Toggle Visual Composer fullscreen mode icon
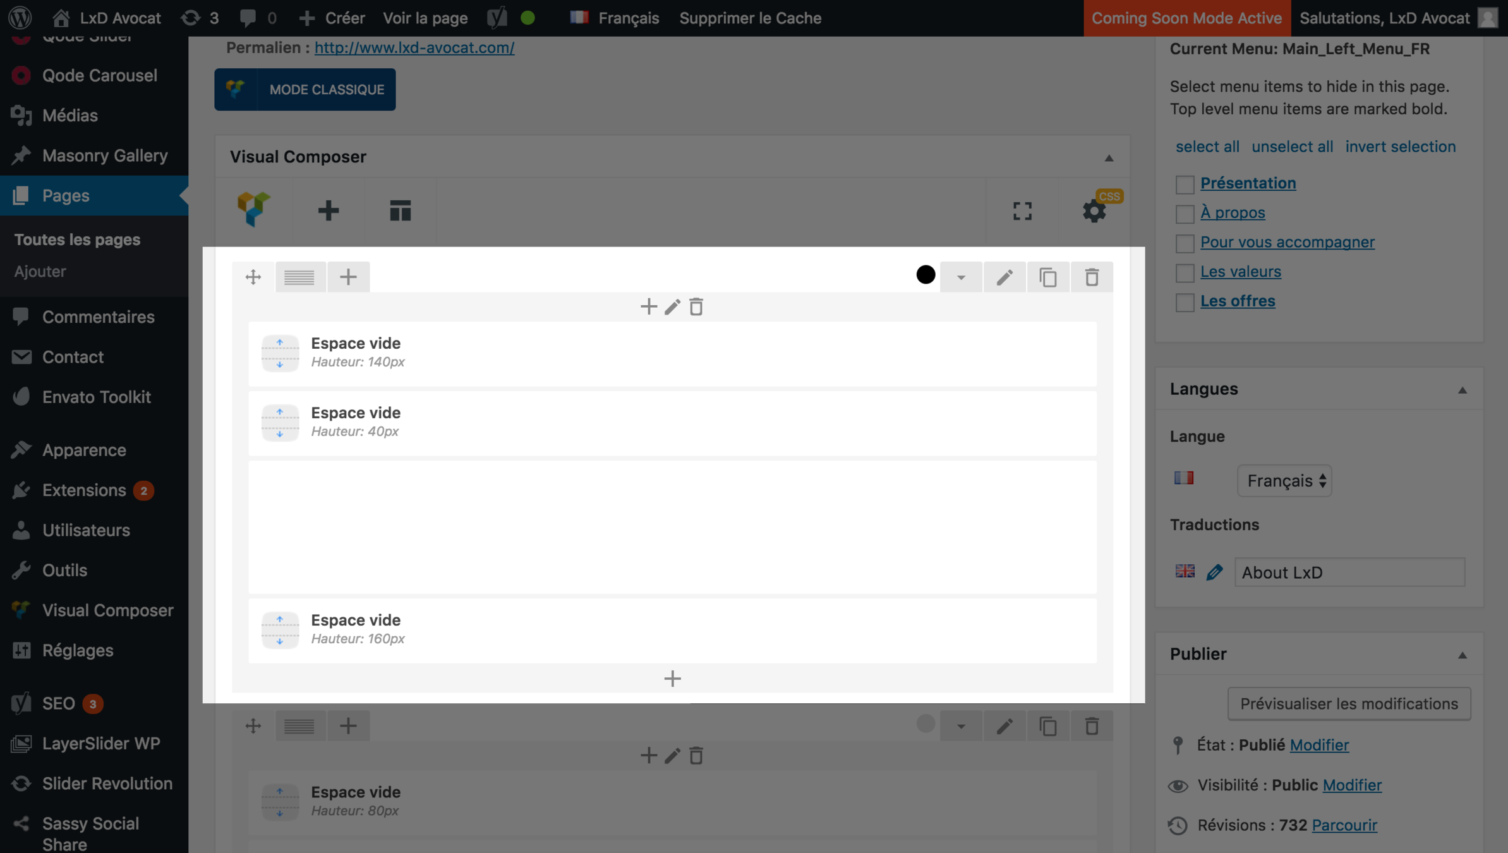Viewport: 1508px width, 853px height. 1022,210
